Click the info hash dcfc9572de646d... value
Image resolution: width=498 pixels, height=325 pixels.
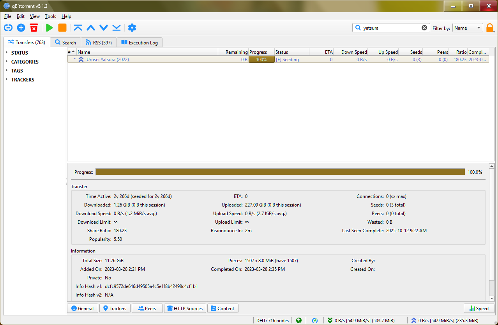tap(151, 286)
